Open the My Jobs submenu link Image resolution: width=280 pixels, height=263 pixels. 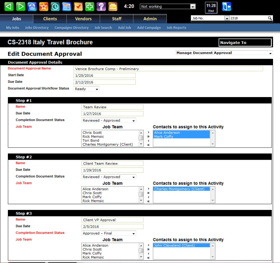13,28
